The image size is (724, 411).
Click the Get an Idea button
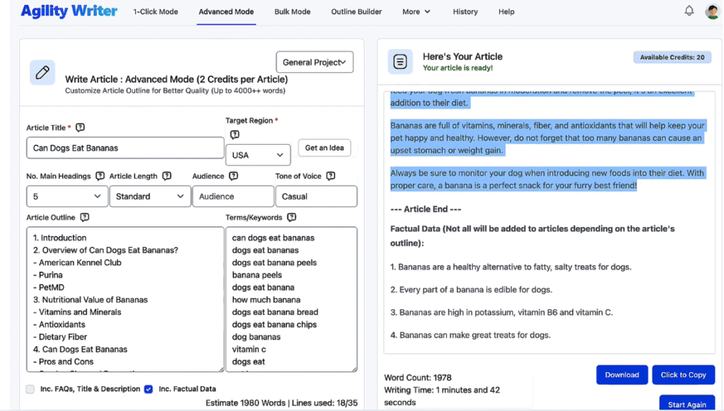324,148
